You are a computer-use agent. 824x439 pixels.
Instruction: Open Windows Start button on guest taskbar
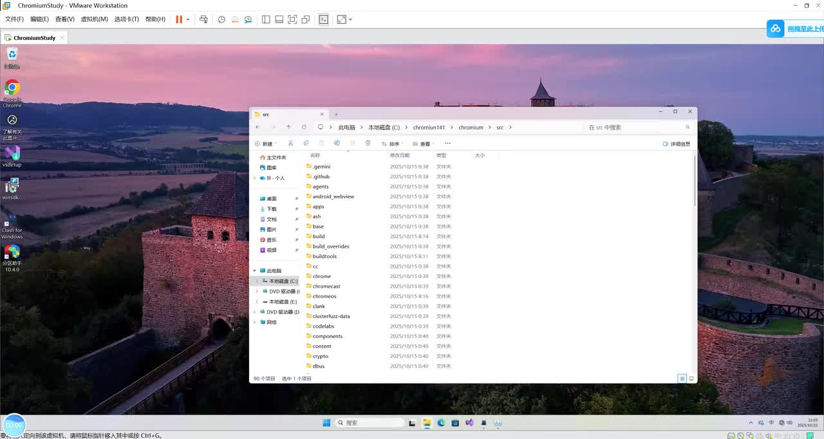click(326, 423)
